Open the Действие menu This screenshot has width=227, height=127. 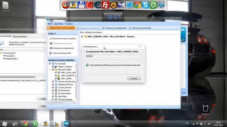coord(59,24)
